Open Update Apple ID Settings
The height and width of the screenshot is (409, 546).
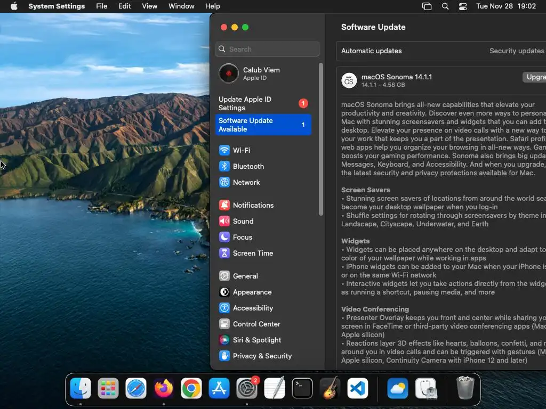(x=263, y=104)
